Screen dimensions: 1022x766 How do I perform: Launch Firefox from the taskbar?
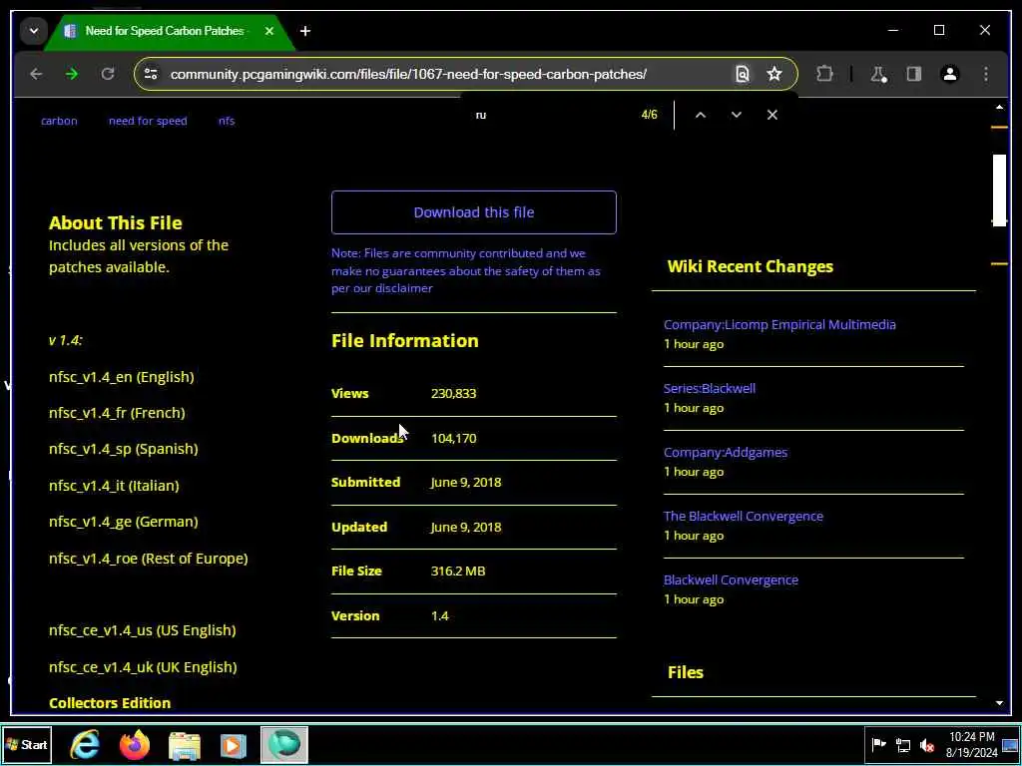click(135, 745)
